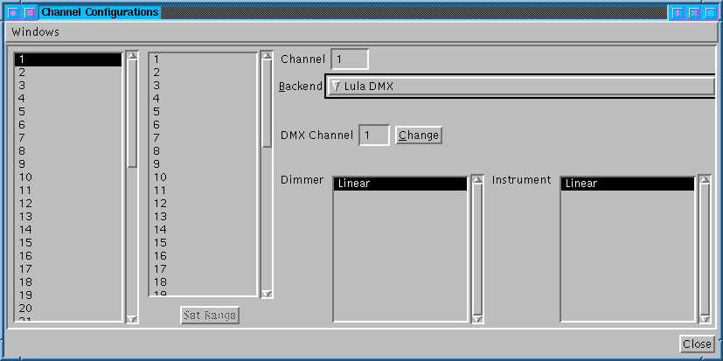Open the Windows menu
The width and height of the screenshot is (723, 361).
(36, 32)
